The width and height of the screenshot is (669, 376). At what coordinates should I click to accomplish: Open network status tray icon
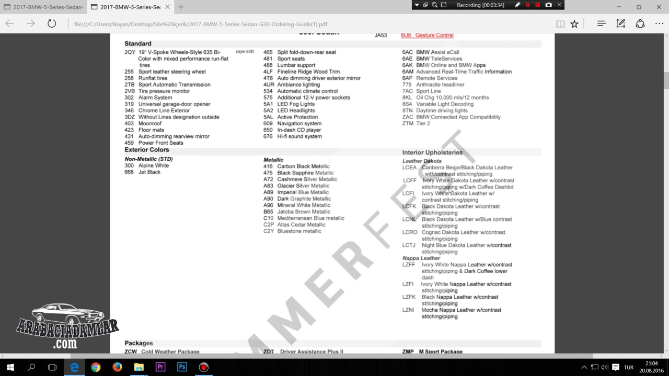coord(595,367)
